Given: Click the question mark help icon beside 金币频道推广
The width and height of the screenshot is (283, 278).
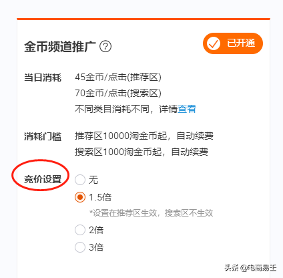Looking at the screenshot, I should pos(105,46).
